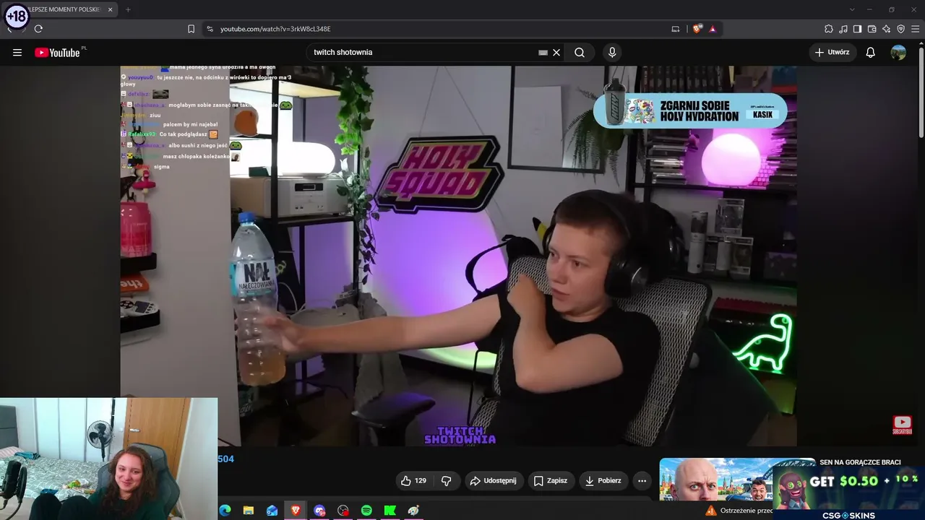
Task: Bookmark this page with the bookmark icon
Action: [191, 29]
